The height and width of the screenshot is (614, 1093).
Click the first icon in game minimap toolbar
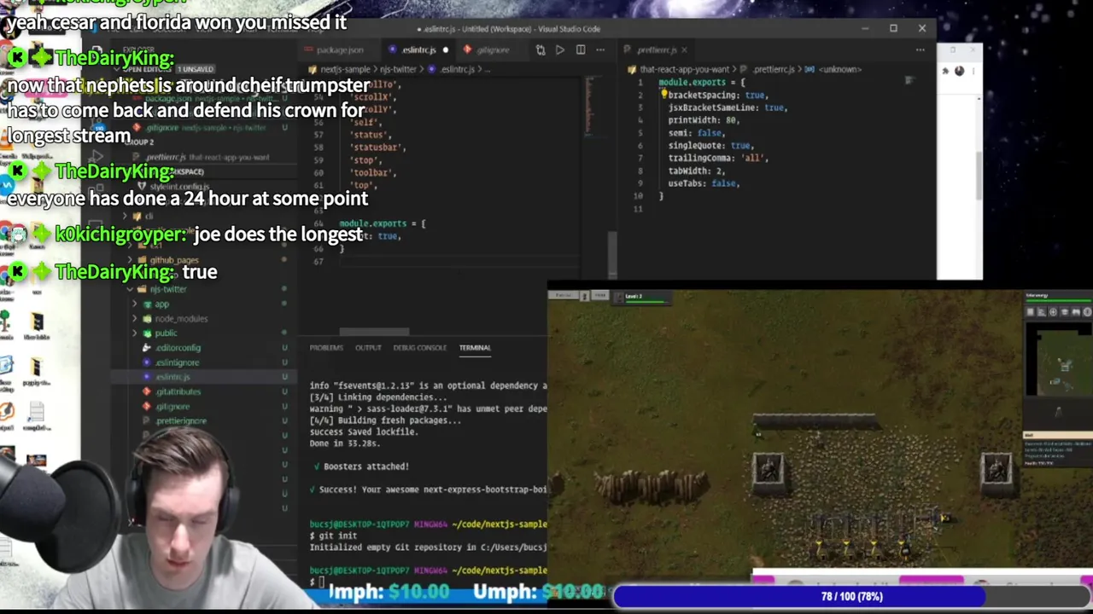pos(1031,312)
